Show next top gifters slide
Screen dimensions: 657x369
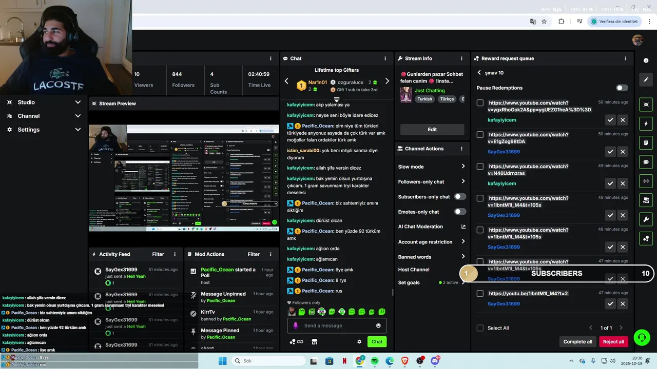tap(387, 81)
